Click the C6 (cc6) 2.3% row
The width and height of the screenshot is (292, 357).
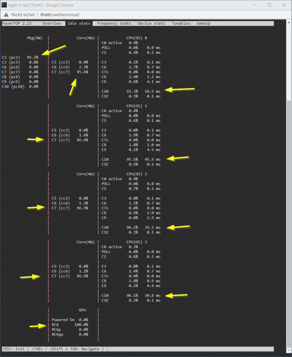click(x=70, y=67)
